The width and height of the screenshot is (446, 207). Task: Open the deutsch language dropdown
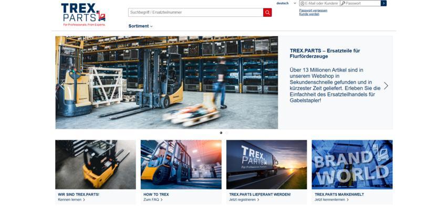click(x=286, y=3)
